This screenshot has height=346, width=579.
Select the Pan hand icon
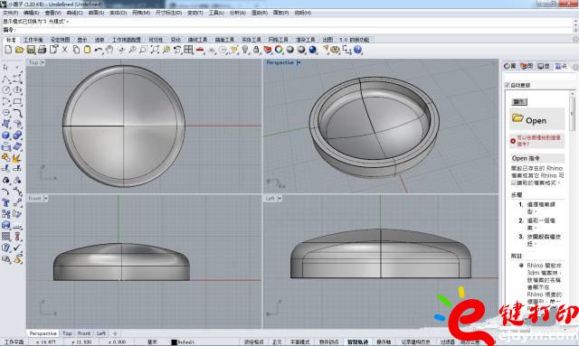[x=109, y=50]
